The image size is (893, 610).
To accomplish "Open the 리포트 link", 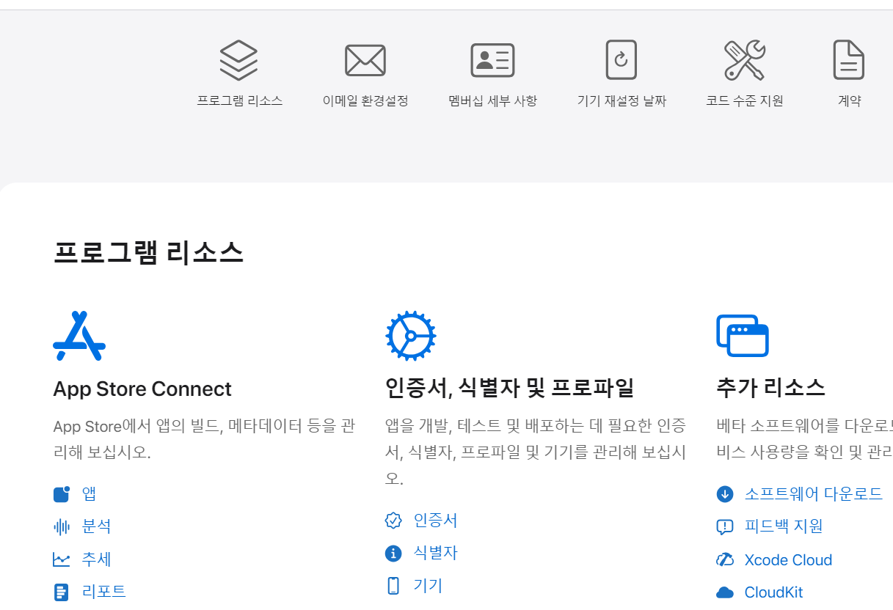I will [103, 592].
